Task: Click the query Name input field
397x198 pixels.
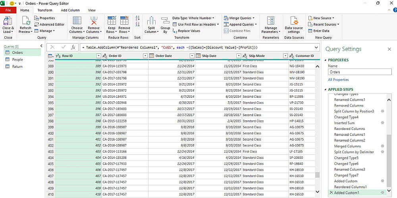Action: 360,72
